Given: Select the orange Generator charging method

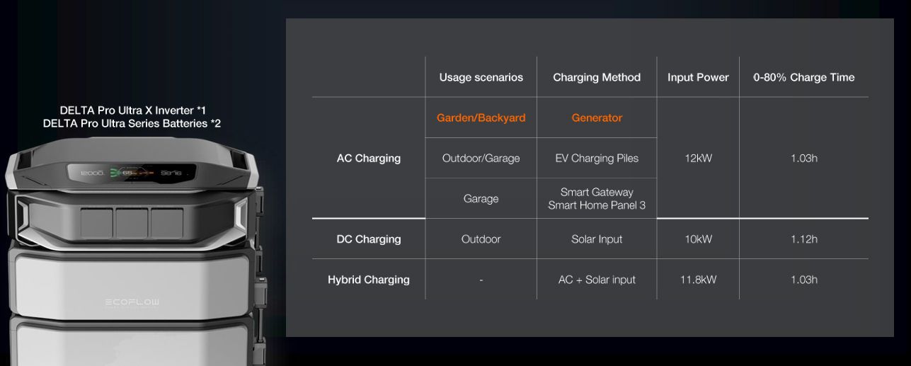Looking at the screenshot, I should coord(597,118).
